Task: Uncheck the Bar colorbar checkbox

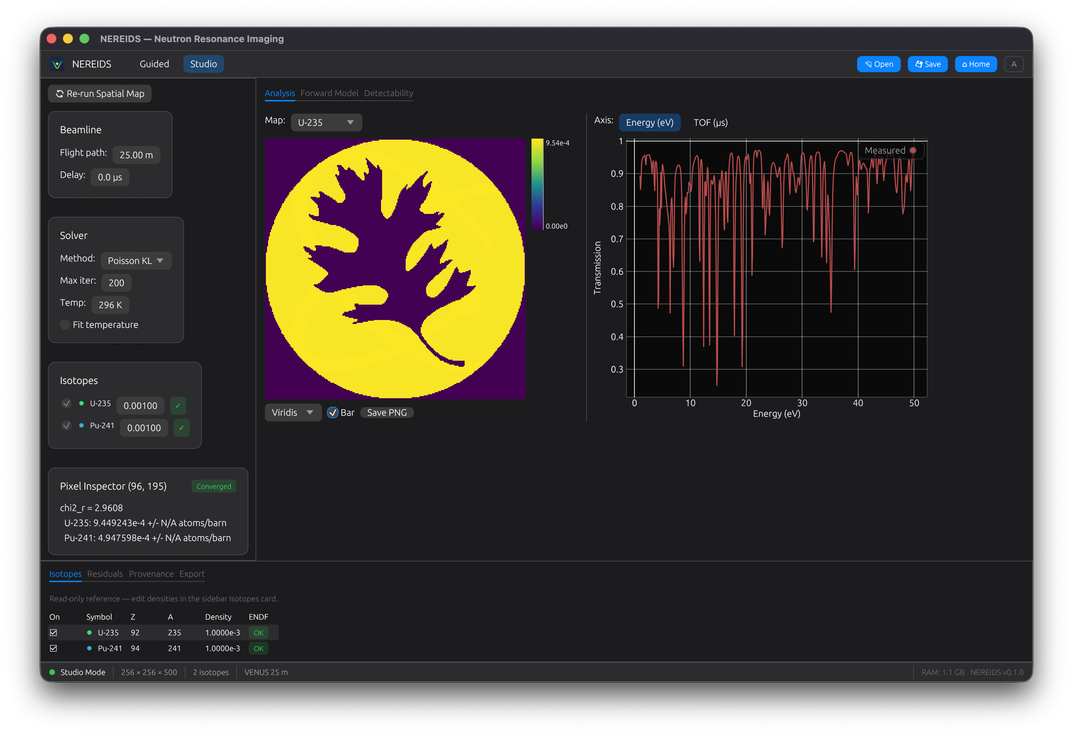Action: point(332,412)
